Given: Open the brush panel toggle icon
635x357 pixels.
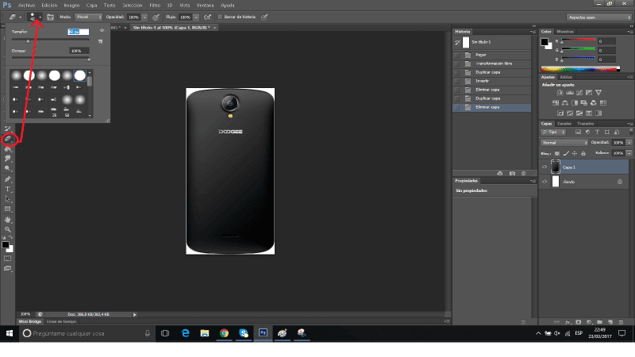Looking at the screenshot, I should 50,17.
